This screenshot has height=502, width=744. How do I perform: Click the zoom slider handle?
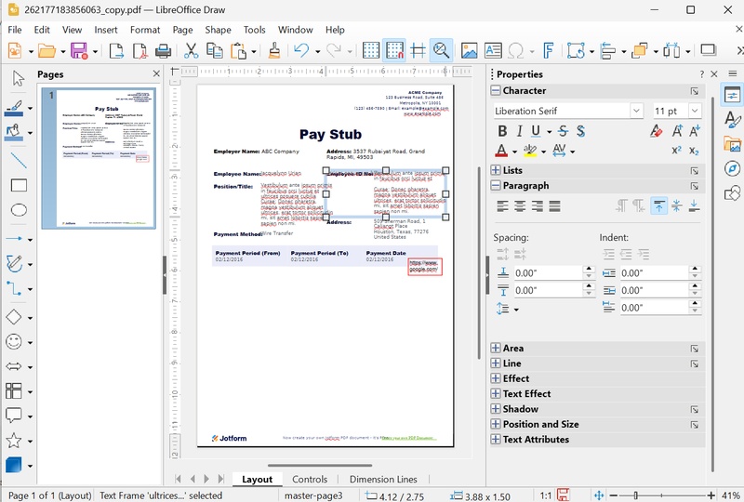[636, 495]
